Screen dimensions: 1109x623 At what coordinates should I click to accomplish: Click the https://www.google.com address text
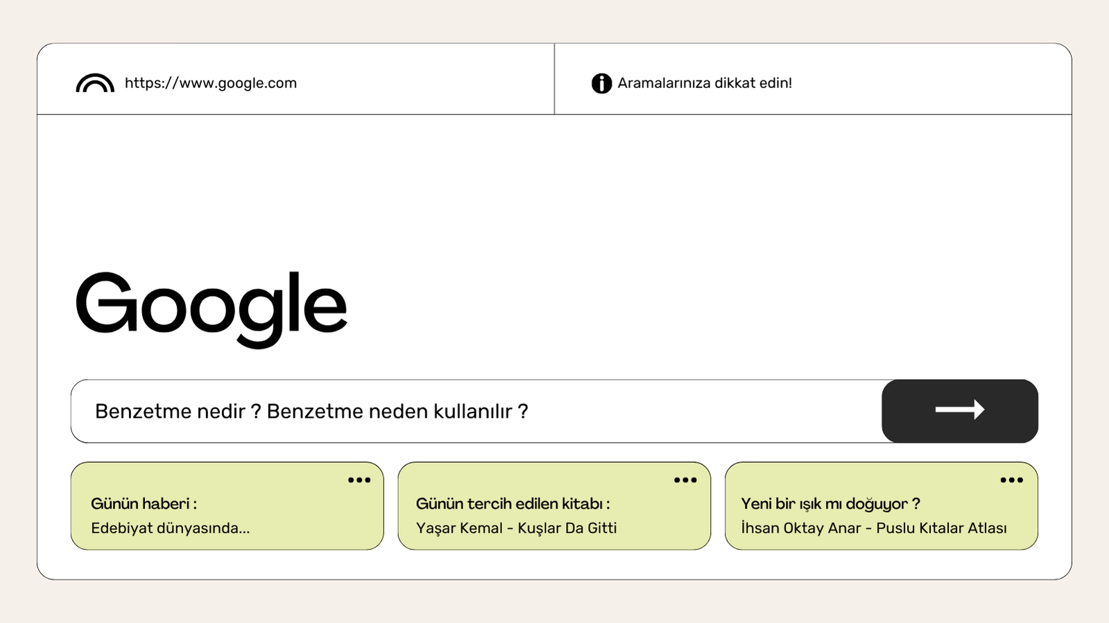pos(211,83)
